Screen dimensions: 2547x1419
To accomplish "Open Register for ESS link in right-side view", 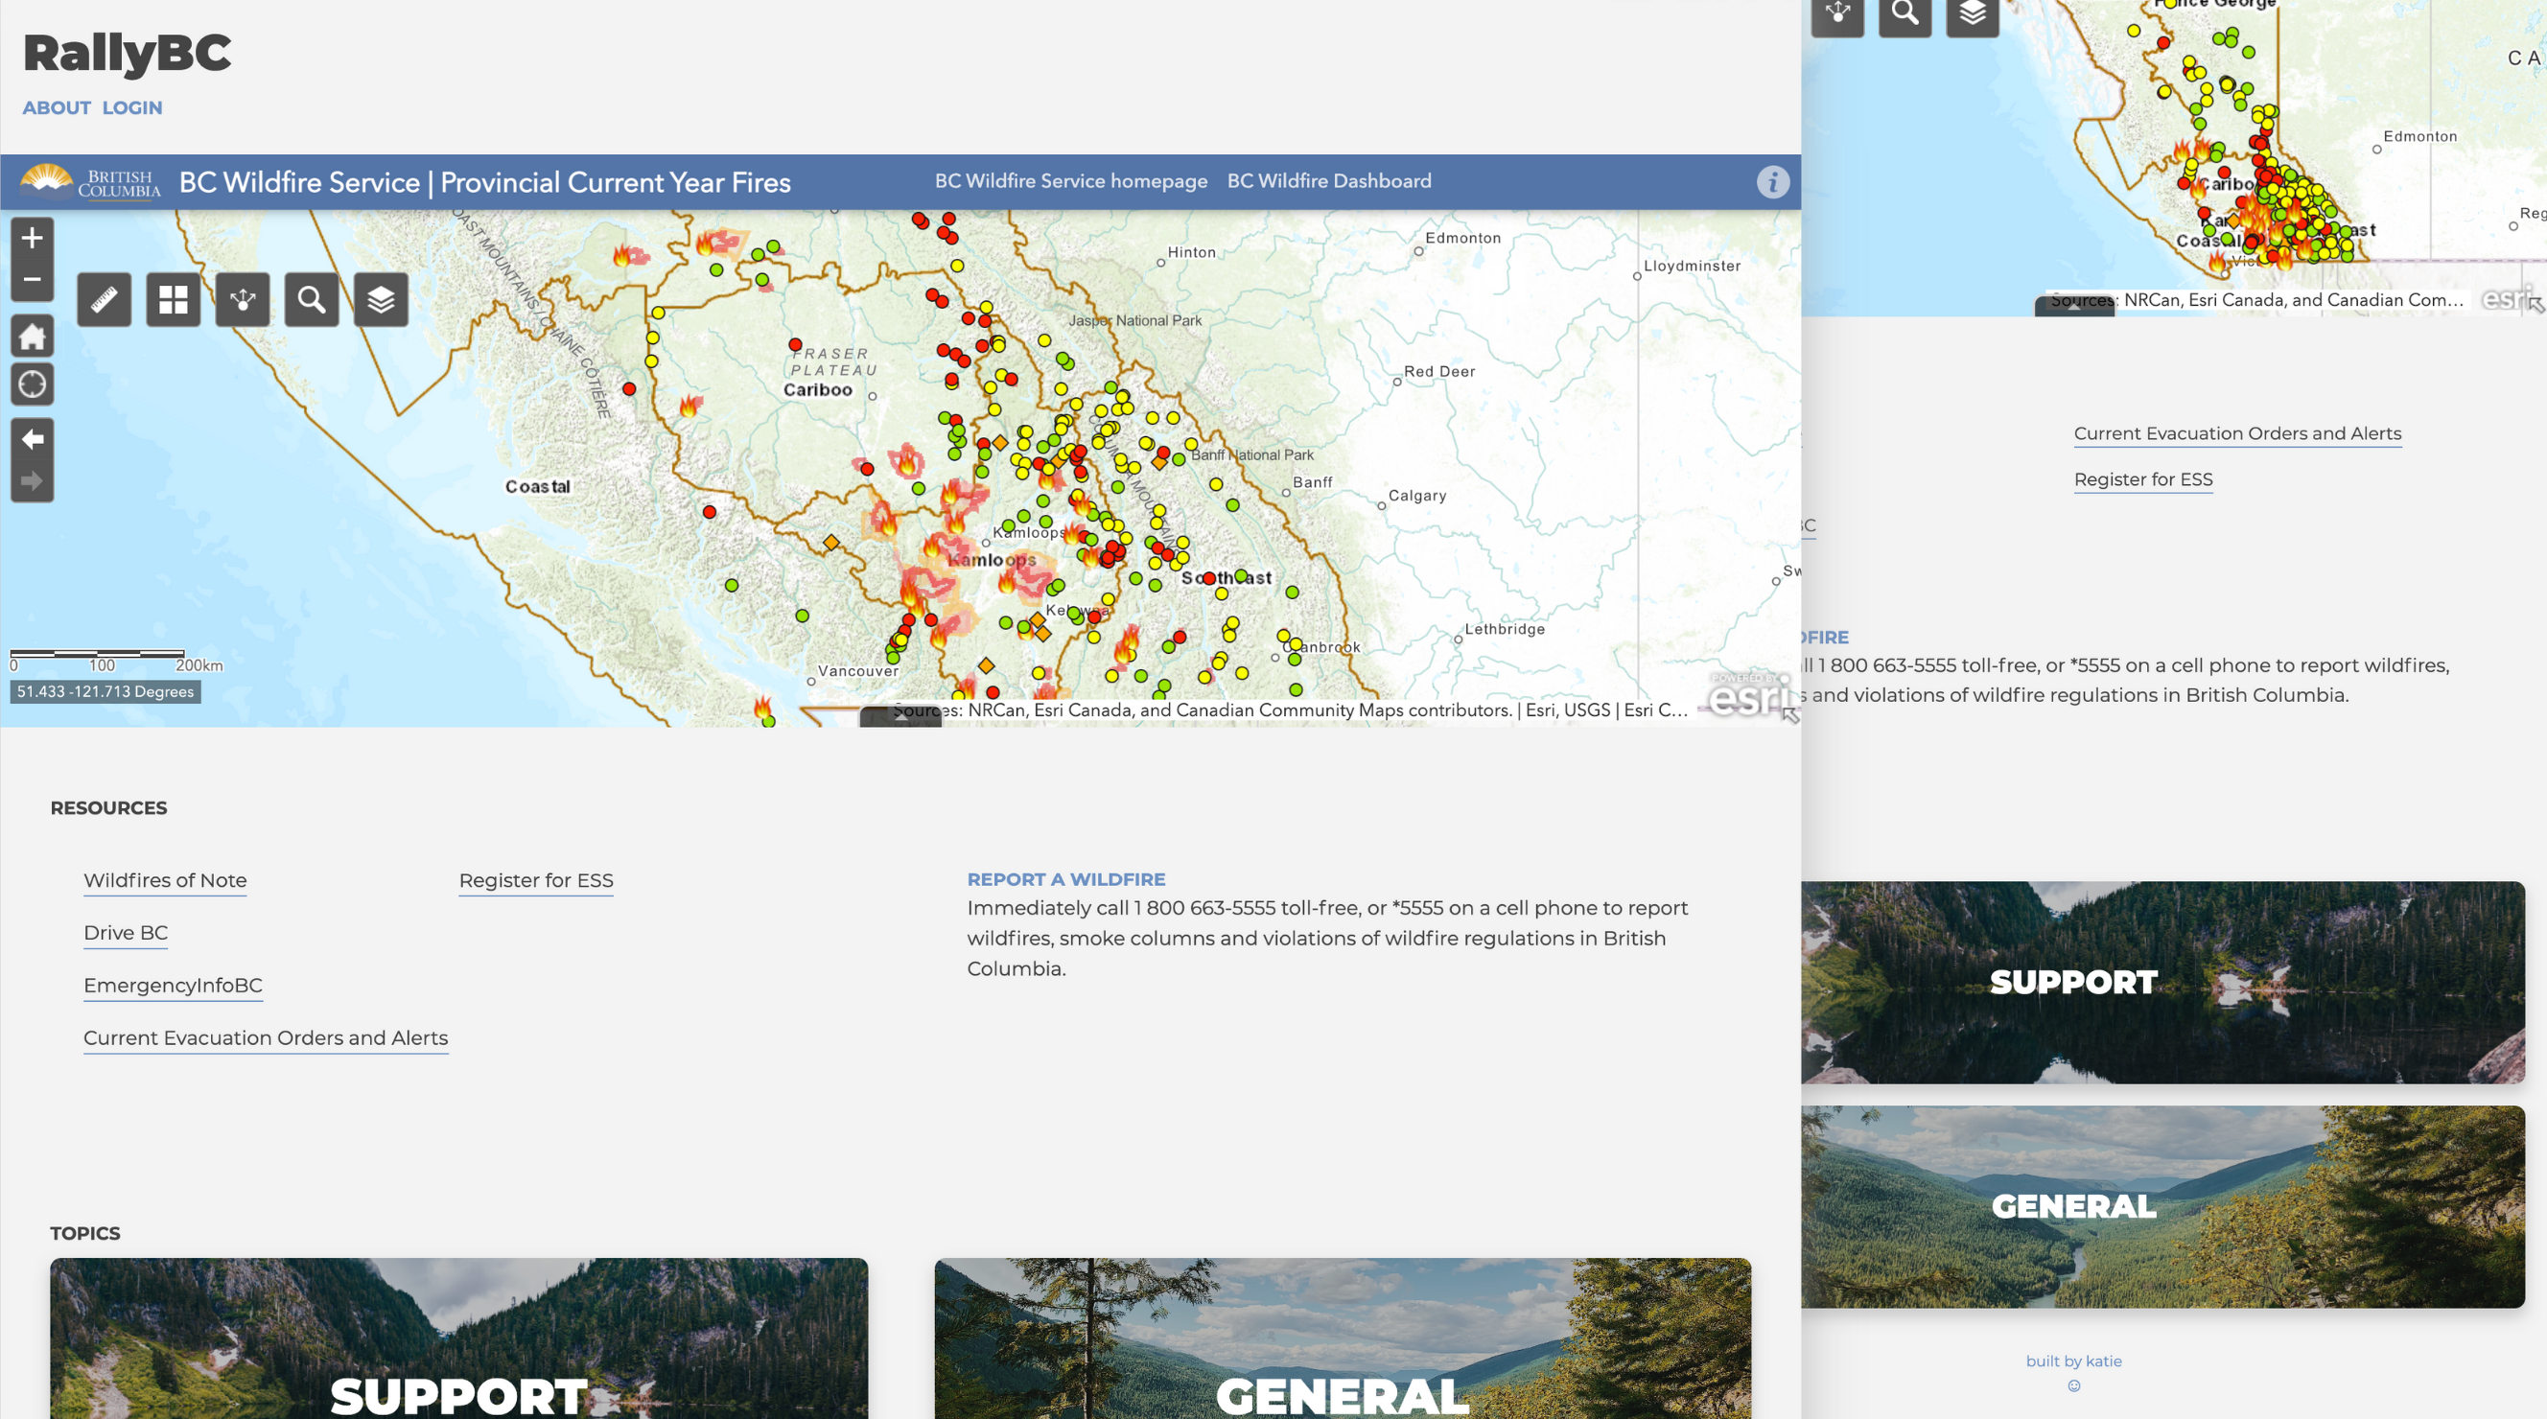I will tap(2142, 478).
